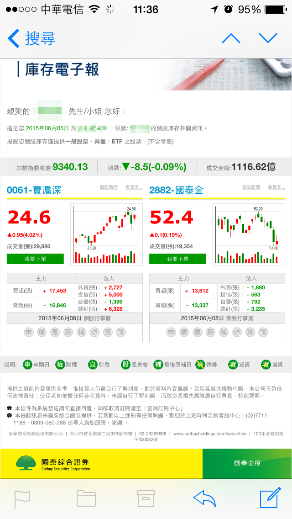
Task: Show previous message with up arrow
Action: tap(231, 38)
